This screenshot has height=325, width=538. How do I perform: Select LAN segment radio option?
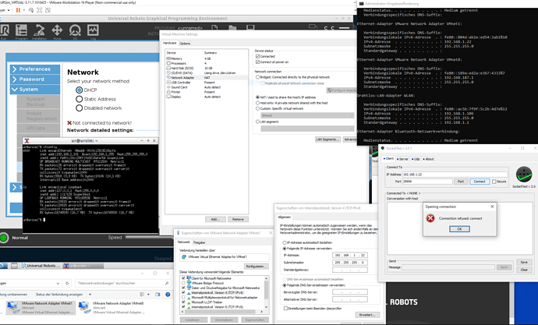[257, 122]
